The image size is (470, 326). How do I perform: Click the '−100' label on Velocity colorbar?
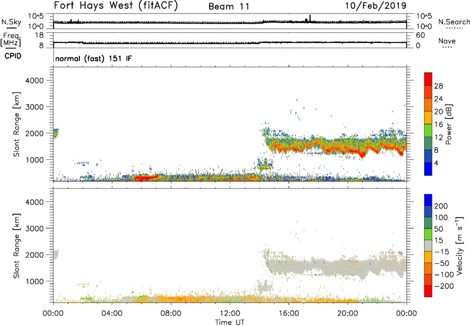[444, 275]
